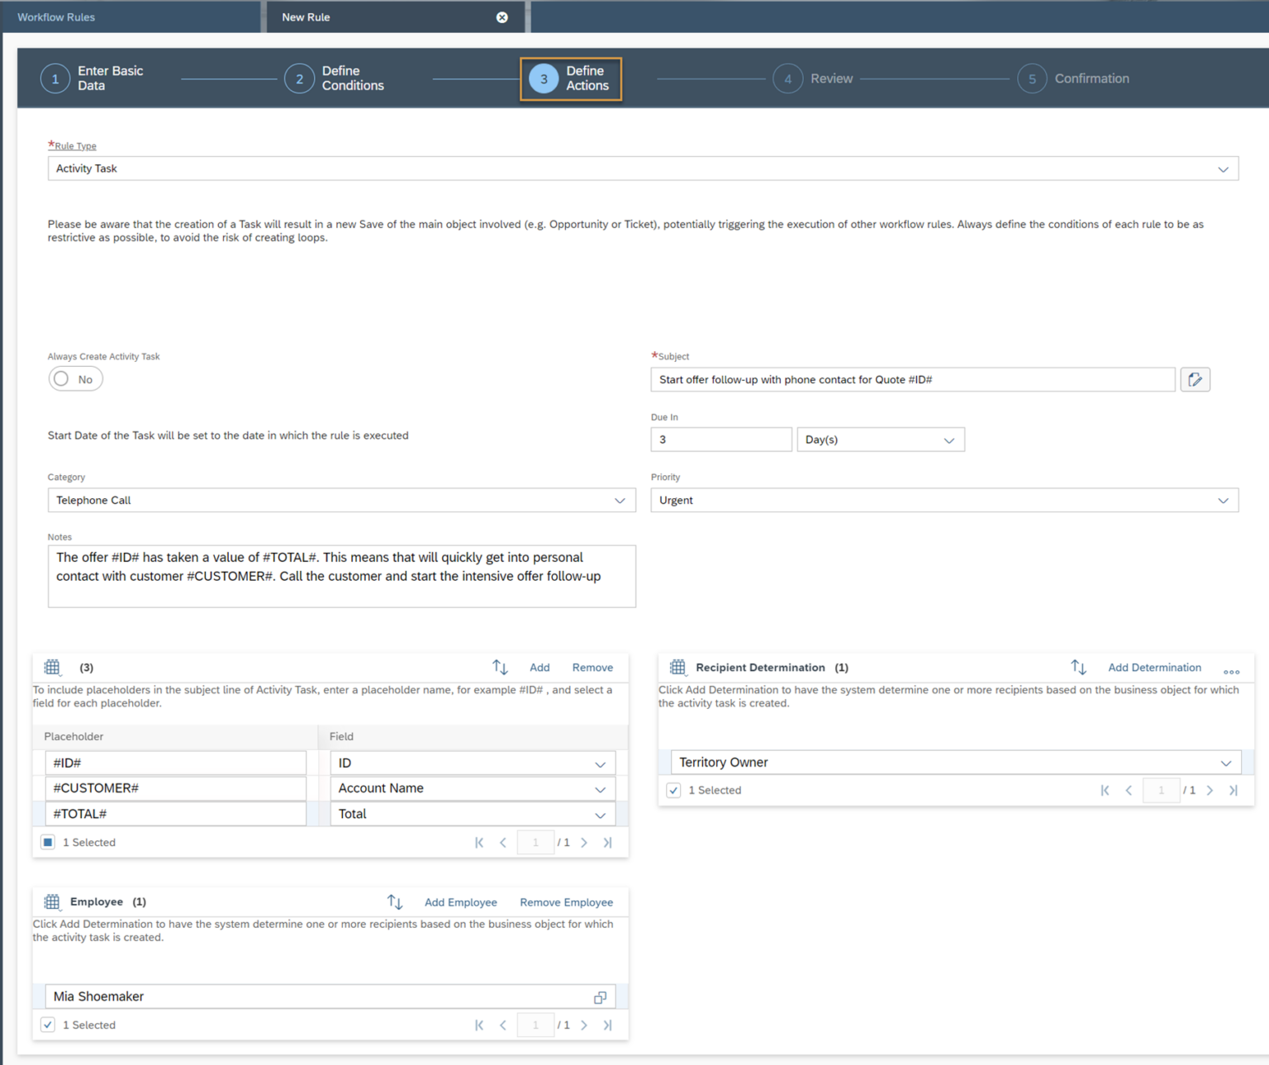
Task: Click the Remove Employee link
Action: point(566,901)
